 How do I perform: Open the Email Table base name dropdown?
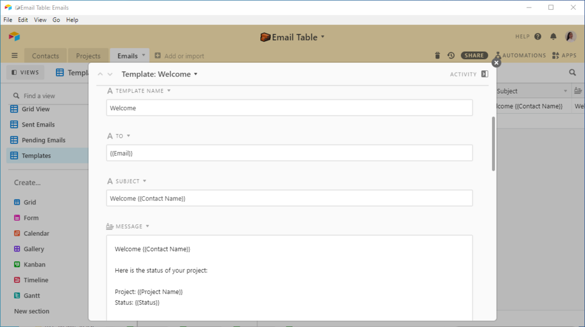pos(322,37)
